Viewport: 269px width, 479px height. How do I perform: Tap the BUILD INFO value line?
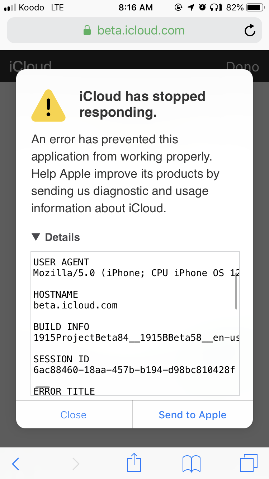pyautogui.click(x=136, y=338)
